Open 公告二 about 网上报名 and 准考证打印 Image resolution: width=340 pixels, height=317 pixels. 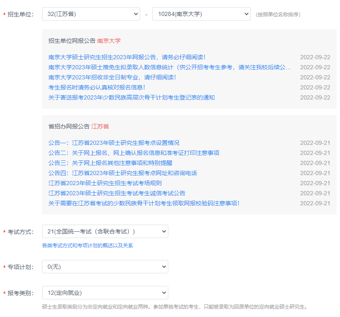(x=134, y=153)
